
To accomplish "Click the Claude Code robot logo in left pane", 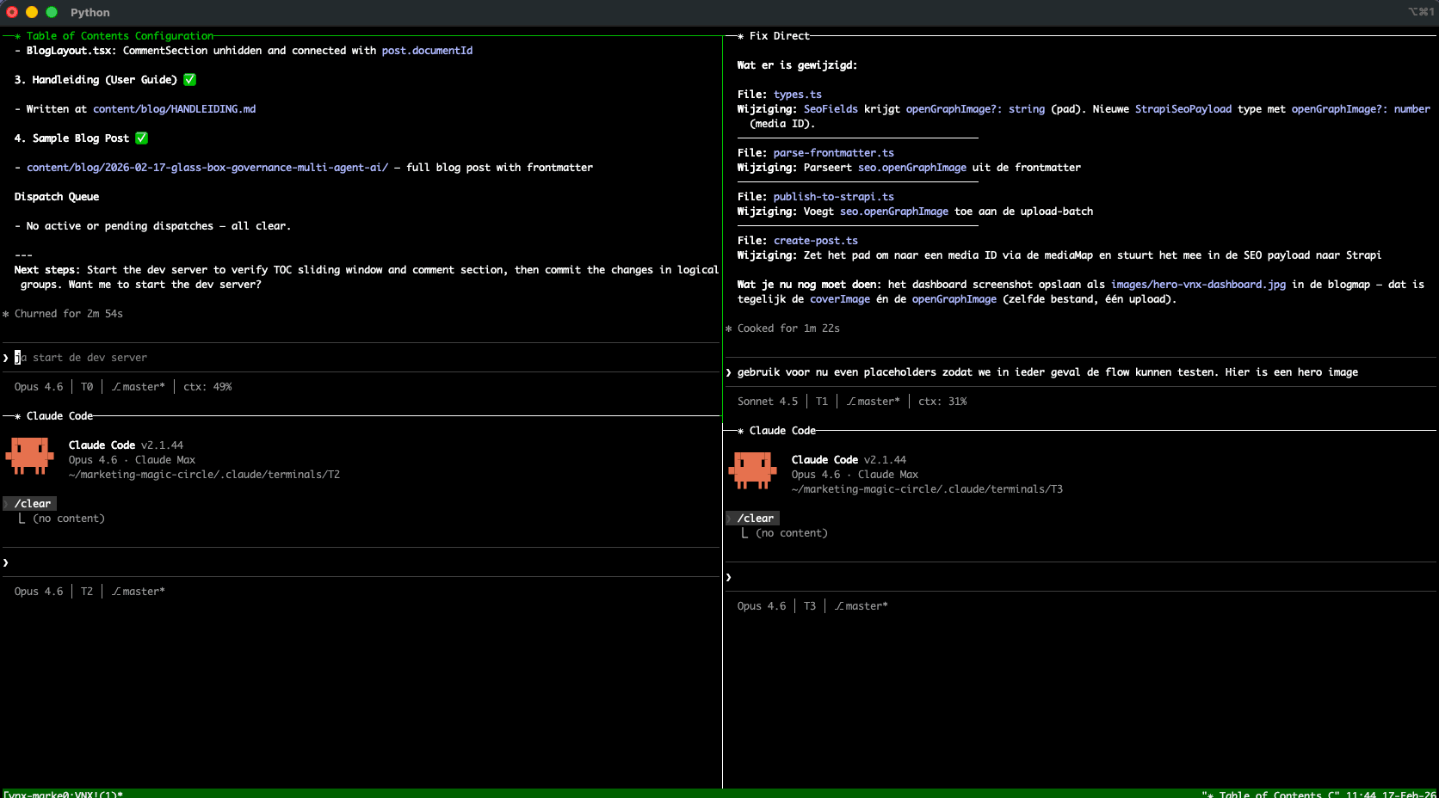I will (x=30, y=456).
